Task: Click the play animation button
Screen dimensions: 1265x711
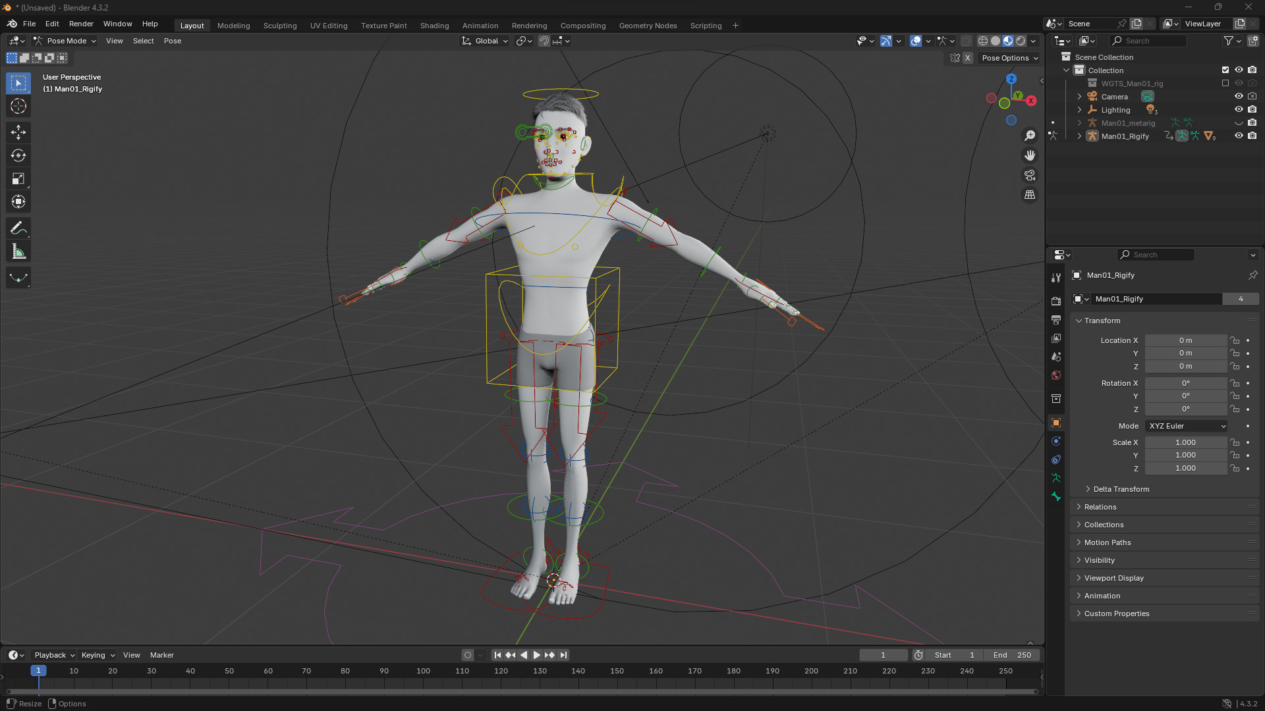Action: pos(536,655)
